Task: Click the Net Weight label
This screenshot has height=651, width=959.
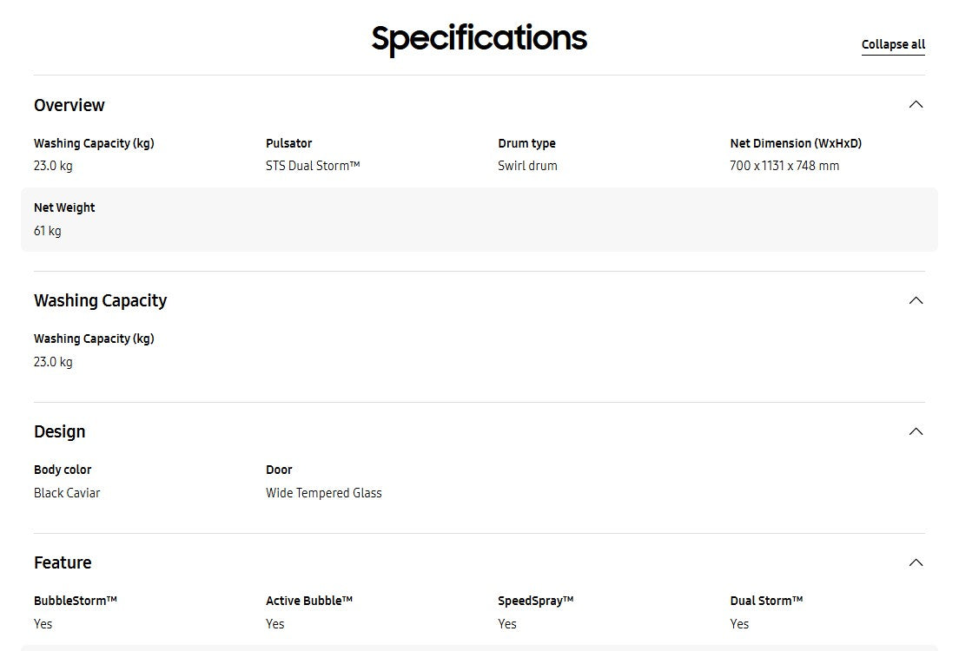Action: 64,207
